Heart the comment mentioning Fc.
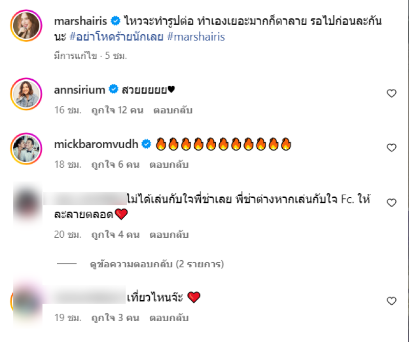 click(x=391, y=203)
